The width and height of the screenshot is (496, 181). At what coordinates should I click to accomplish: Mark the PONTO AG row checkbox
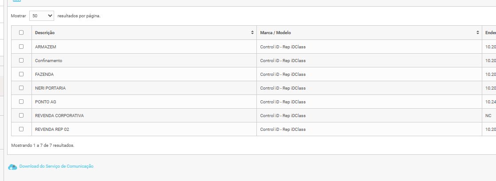tap(21, 102)
